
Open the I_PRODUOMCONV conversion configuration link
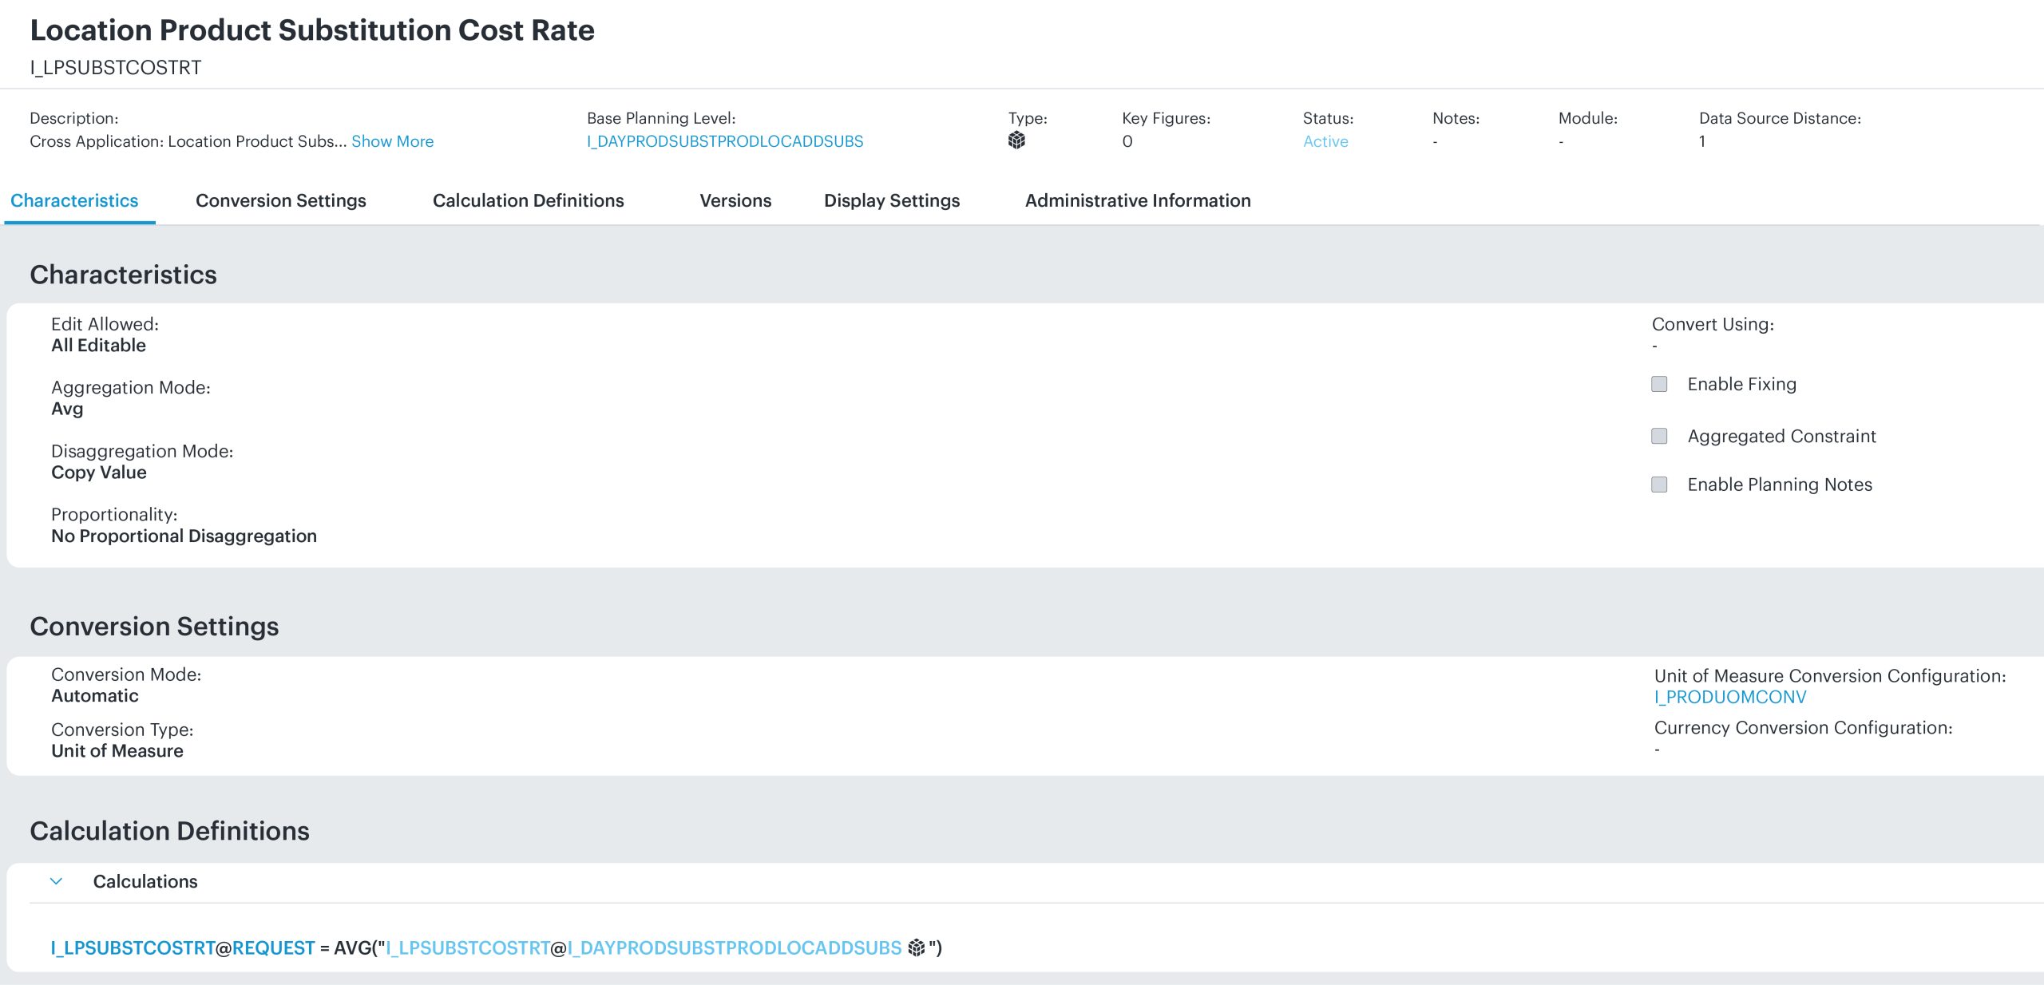point(1729,697)
